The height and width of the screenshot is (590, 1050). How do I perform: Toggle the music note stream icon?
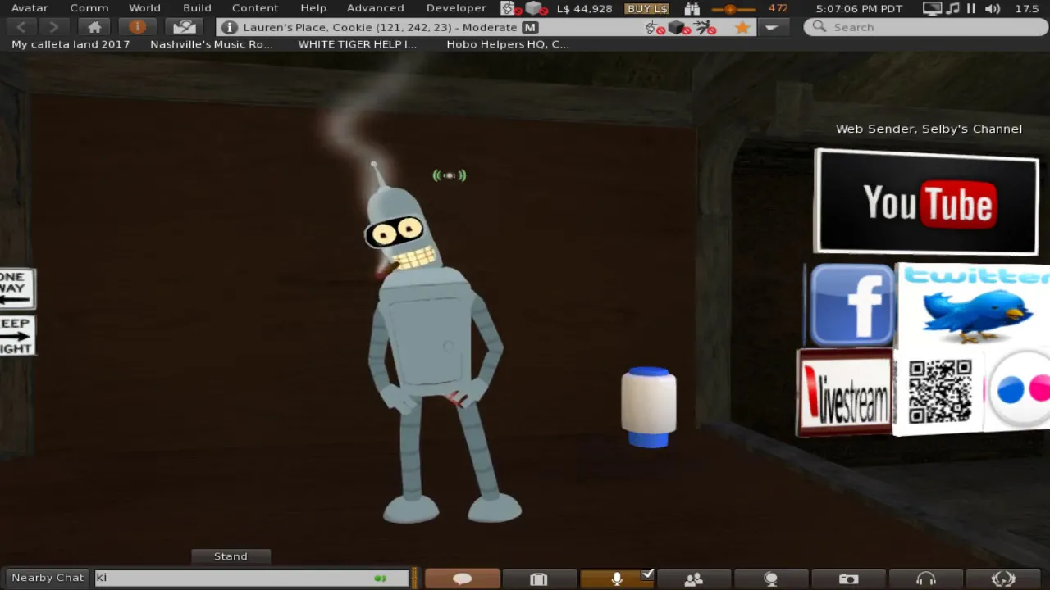click(952, 8)
